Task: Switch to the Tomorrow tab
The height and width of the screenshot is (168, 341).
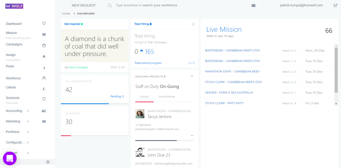Action: (167, 97)
